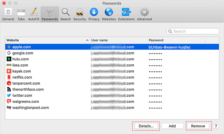Select the kayak.com row

112,71
